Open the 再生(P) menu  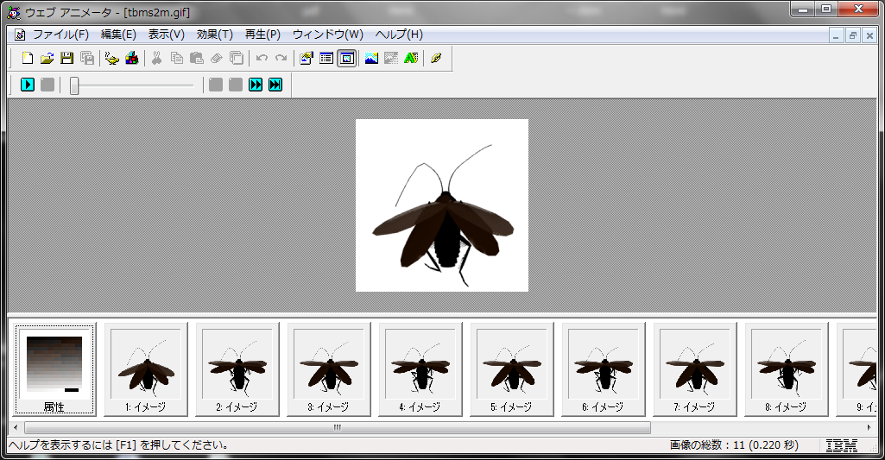click(x=262, y=35)
